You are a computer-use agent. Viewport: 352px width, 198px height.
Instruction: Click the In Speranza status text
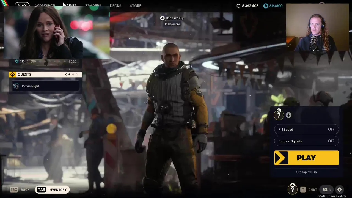[172, 24]
